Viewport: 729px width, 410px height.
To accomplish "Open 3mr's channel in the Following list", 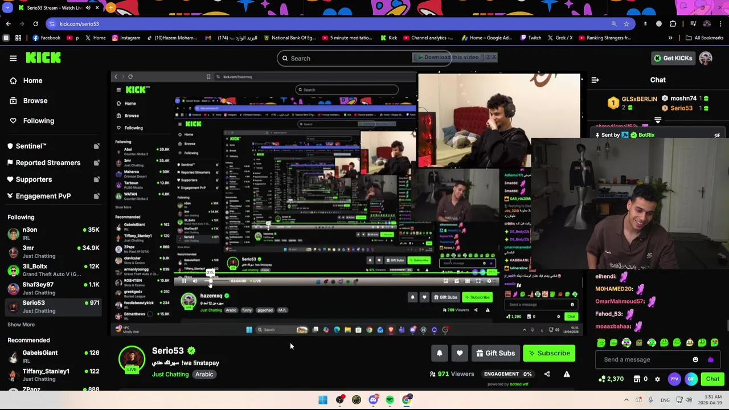I will [52, 252].
